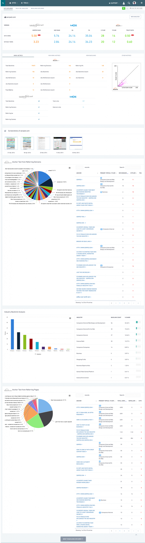Open the 23 Nov 2014 screenshot thumbnail
This screenshot has height=543, width=145.
tap(44, 143)
